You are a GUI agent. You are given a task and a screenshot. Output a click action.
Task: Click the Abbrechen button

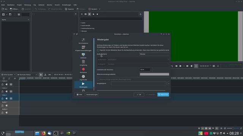(163, 95)
